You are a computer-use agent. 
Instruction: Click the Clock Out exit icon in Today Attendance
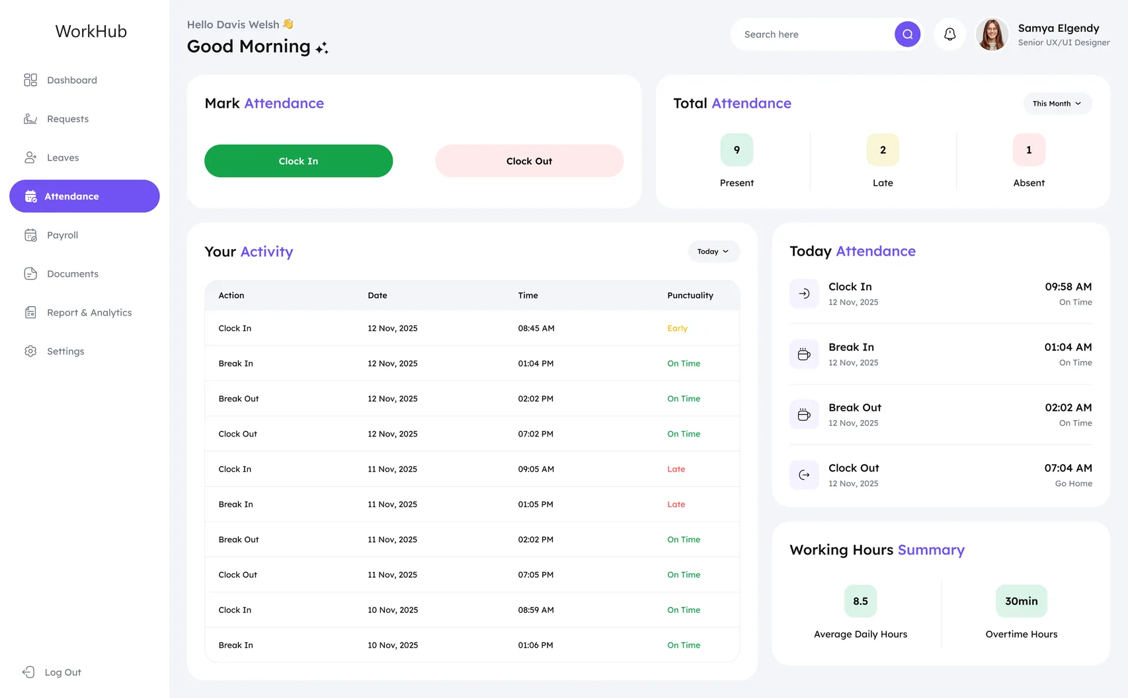[804, 475]
